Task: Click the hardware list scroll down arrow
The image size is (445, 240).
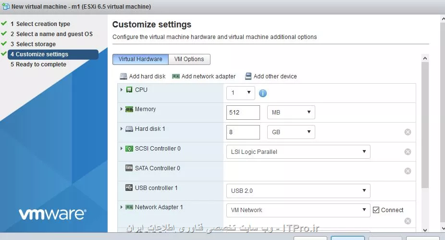Action: (x=425, y=230)
